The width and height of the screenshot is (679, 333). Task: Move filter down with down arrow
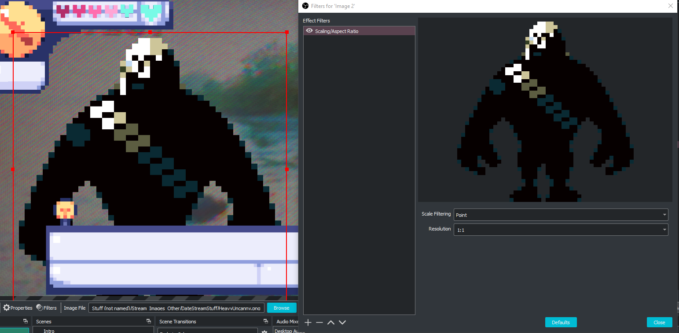[342, 322]
